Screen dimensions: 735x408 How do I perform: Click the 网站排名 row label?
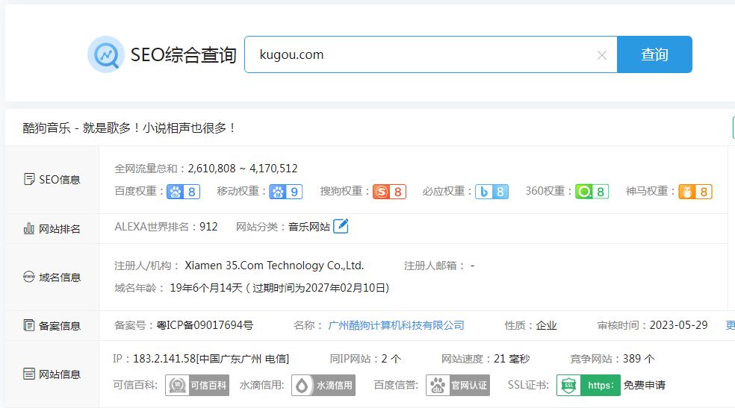click(x=60, y=229)
